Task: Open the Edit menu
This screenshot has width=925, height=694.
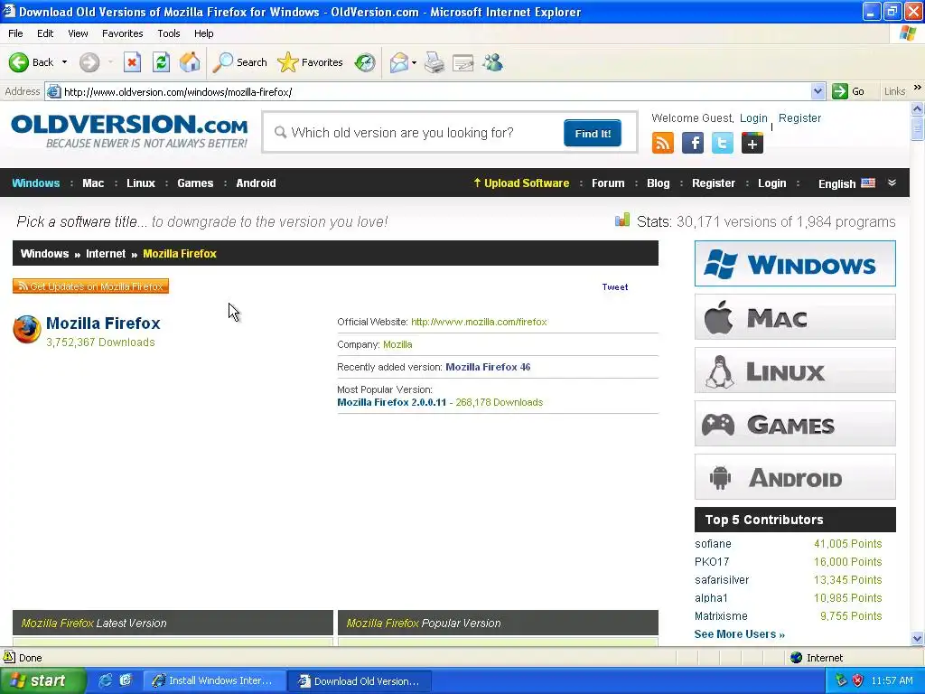Action: click(45, 33)
